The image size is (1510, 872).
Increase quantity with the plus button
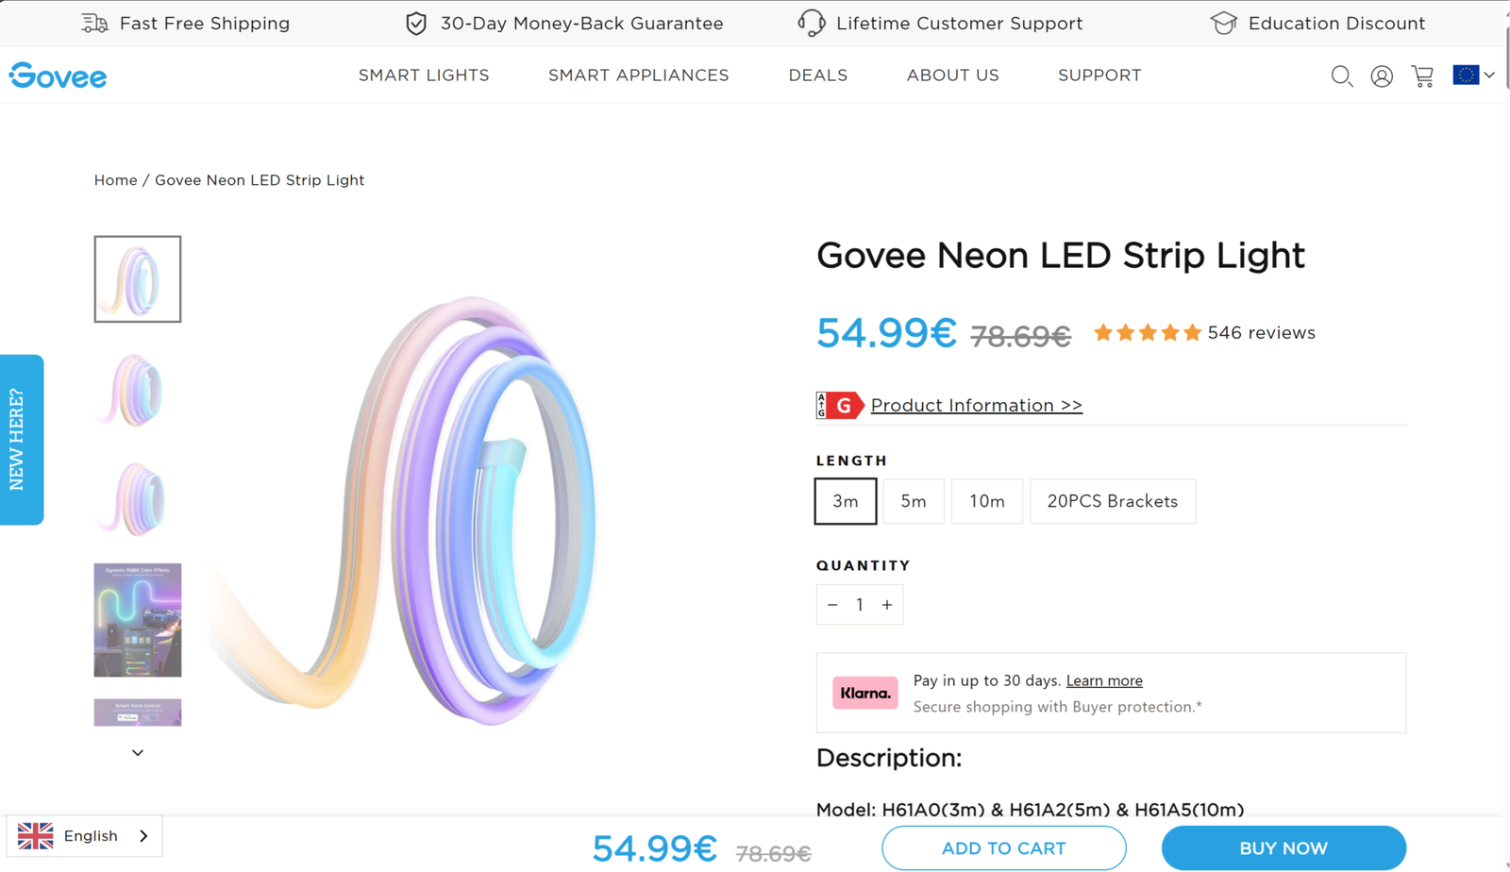point(887,605)
